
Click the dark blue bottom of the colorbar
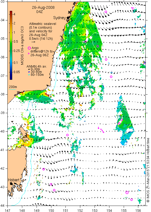click(11, 78)
